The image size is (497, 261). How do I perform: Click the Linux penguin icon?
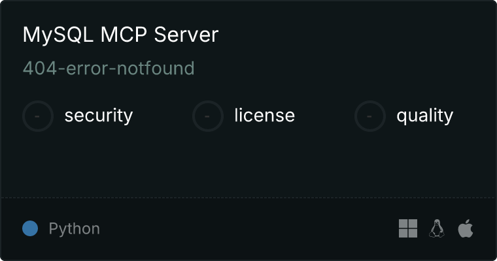click(x=437, y=228)
